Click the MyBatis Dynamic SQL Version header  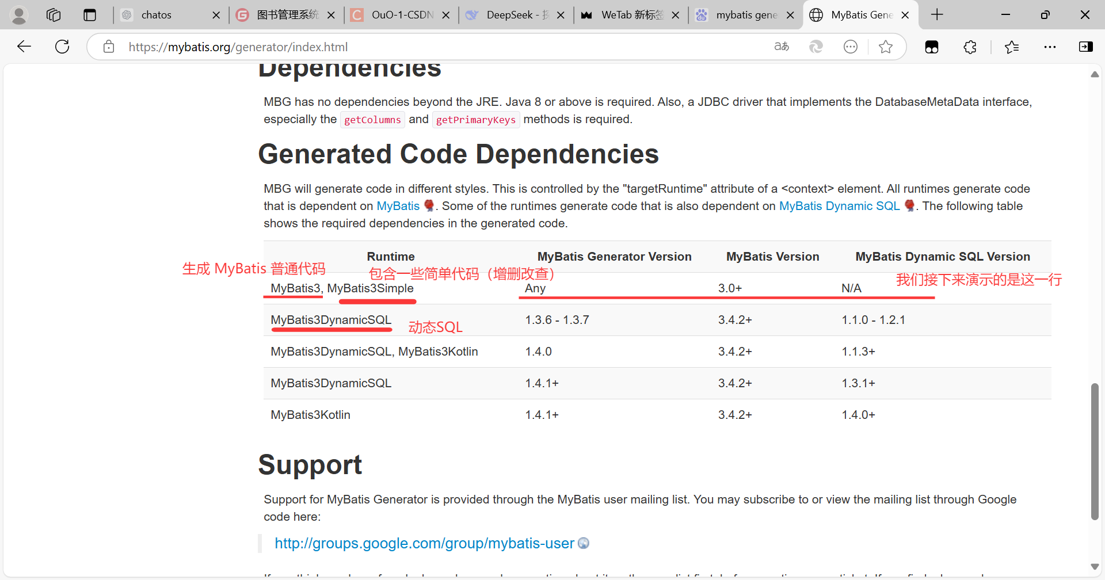click(x=943, y=257)
